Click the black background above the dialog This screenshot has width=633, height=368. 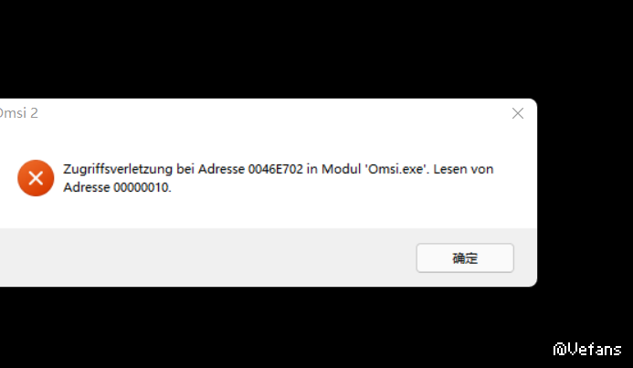tap(316, 48)
